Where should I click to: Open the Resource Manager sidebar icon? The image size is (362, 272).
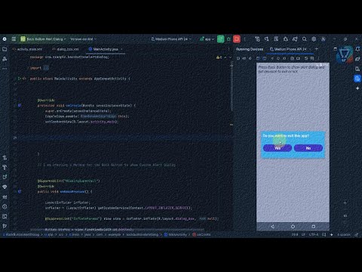pyautogui.click(x=5, y=59)
